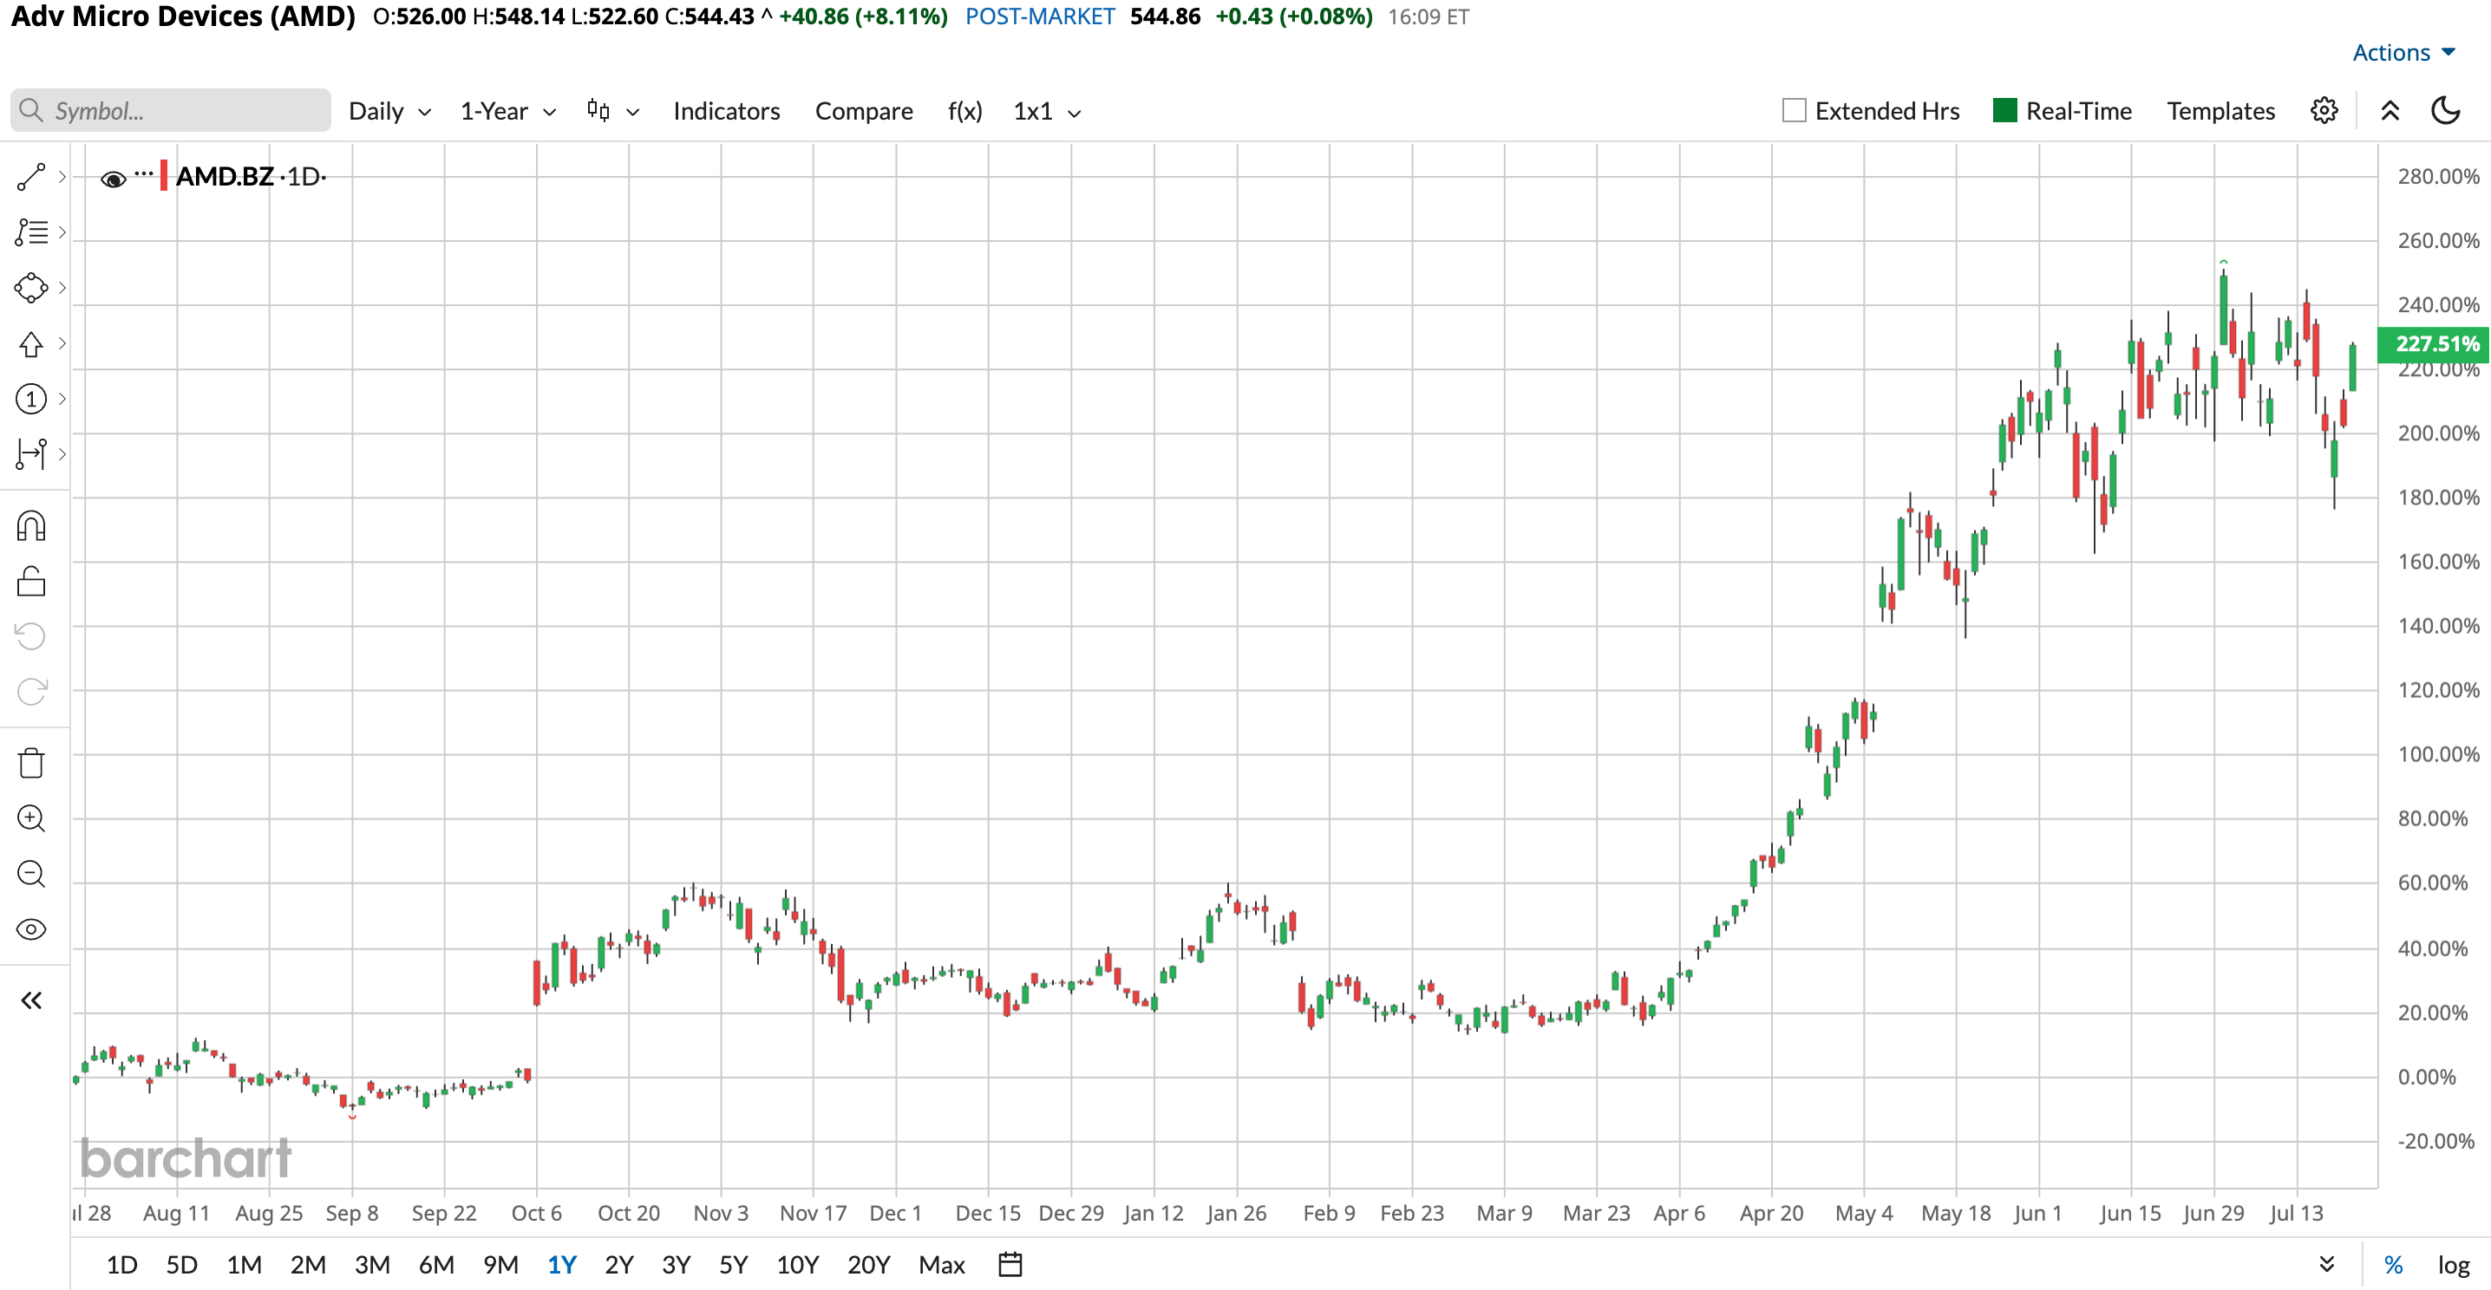Open the date range calendar icon

[x=1010, y=1264]
